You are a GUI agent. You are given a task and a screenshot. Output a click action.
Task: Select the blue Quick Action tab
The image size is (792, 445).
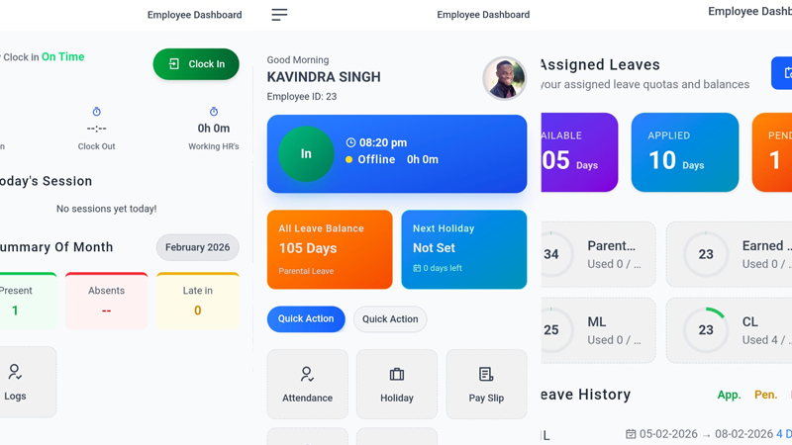tap(306, 318)
